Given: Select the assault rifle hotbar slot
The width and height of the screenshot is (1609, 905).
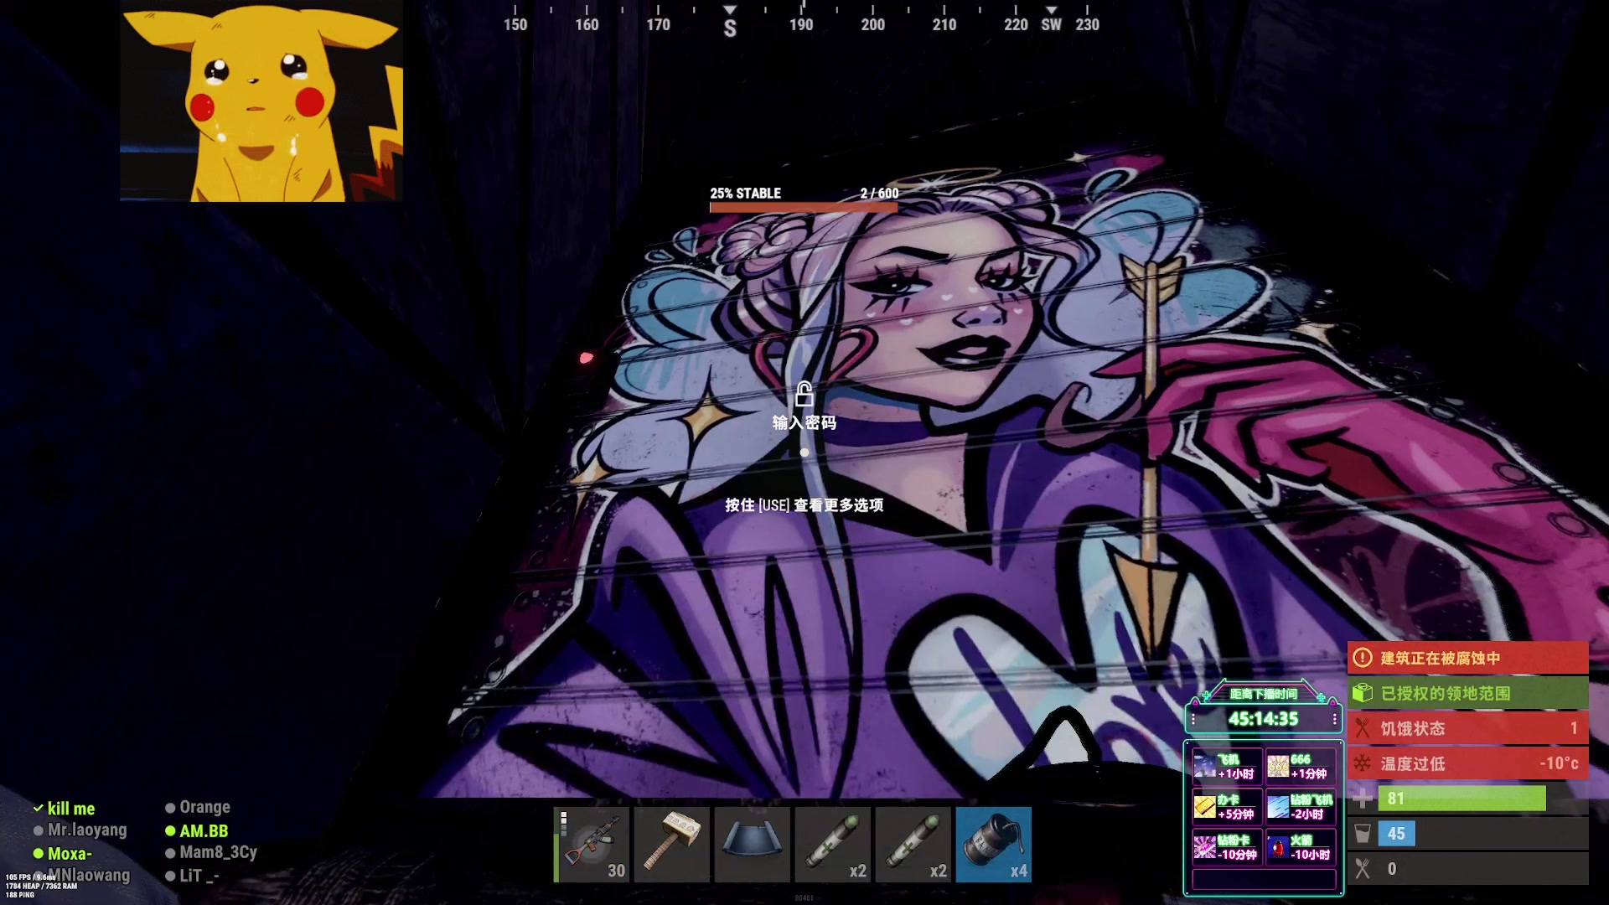Looking at the screenshot, I should (x=592, y=845).
